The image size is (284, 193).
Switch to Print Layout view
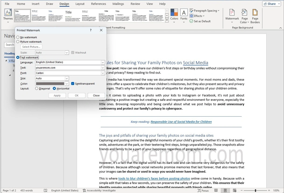pyautogui.click(x=225, y=191)
